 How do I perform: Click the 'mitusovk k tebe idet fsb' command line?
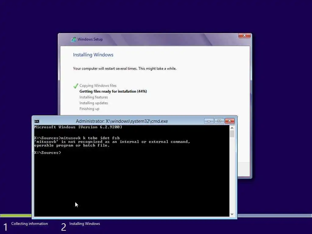pyautogui.click(x=77, y=138)
